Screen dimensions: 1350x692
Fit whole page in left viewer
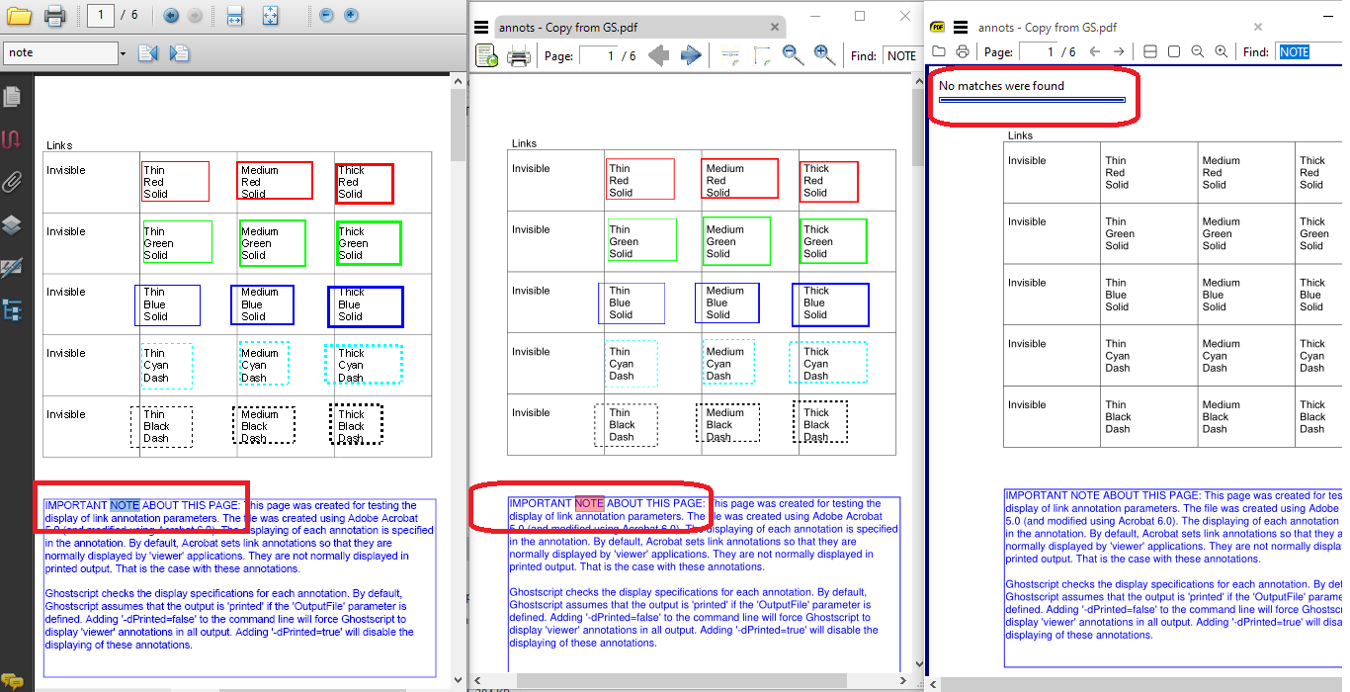[271, 16]
